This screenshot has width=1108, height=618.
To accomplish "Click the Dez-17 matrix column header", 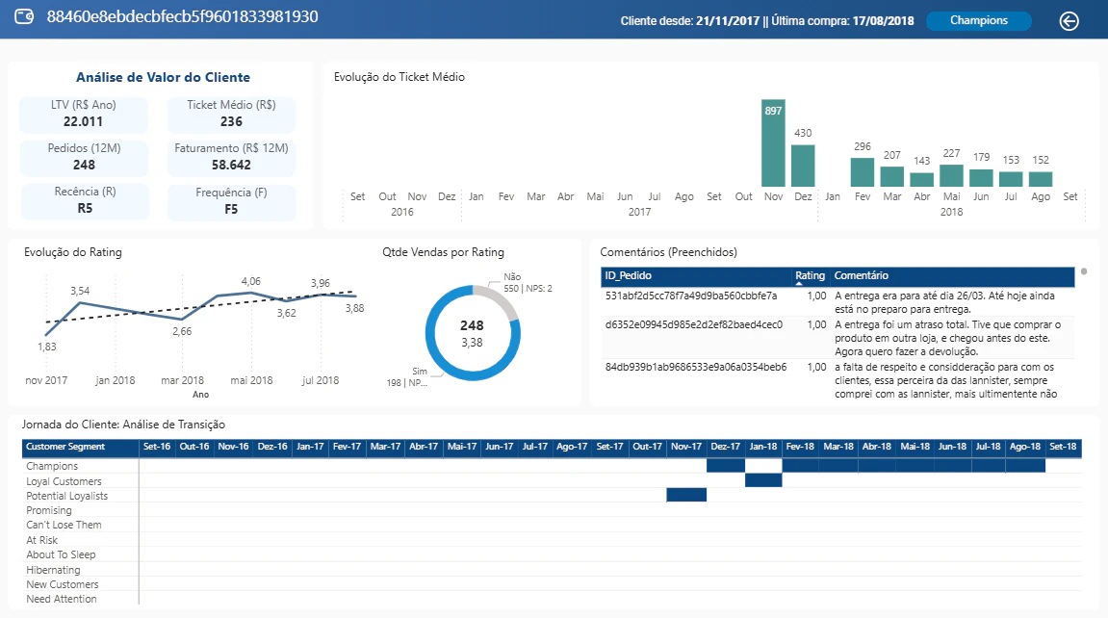I will point(726,447).
